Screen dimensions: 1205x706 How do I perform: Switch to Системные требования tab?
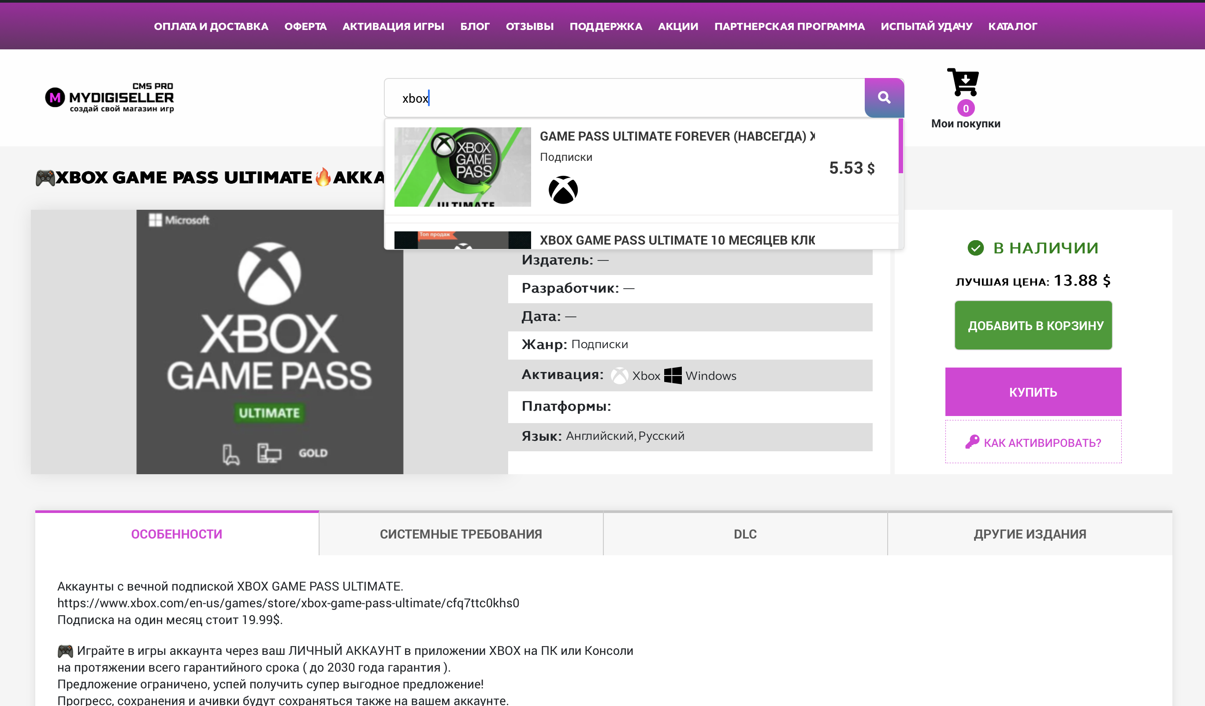coord(461,533)
